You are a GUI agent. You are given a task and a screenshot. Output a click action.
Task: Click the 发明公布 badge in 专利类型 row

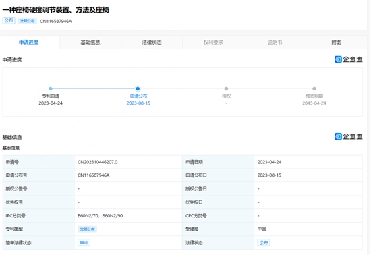pos(87,229)
